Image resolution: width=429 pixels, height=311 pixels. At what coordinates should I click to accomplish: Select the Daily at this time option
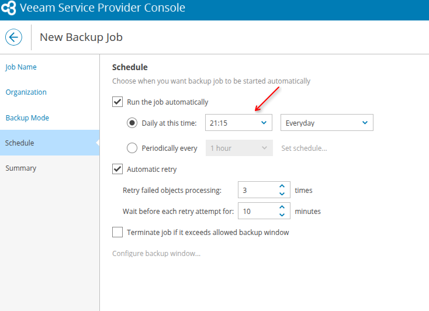132,123
